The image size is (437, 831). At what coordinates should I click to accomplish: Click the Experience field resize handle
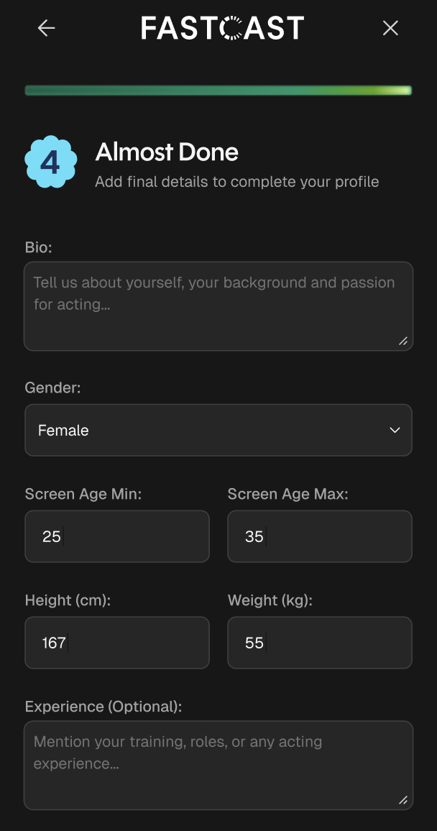pyautogui.click(x=403, y=800)
